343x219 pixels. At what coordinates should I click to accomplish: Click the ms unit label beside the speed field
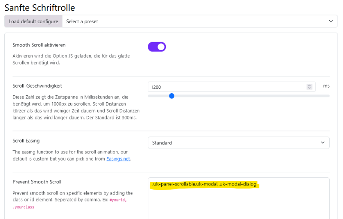[x=326, y=86]
